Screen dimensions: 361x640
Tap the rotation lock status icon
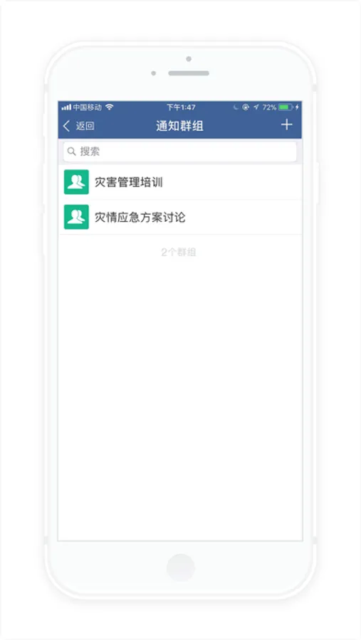[x=246, y=107]
